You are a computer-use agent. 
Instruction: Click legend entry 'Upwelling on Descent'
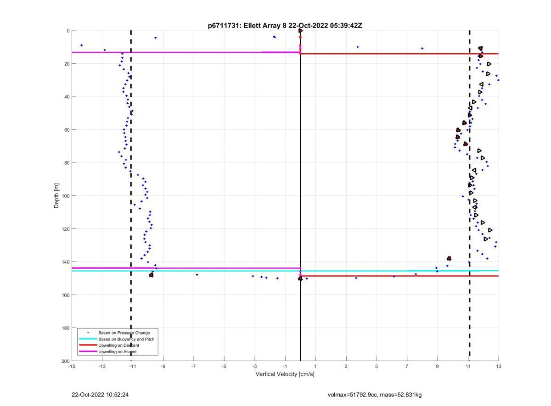118,345
